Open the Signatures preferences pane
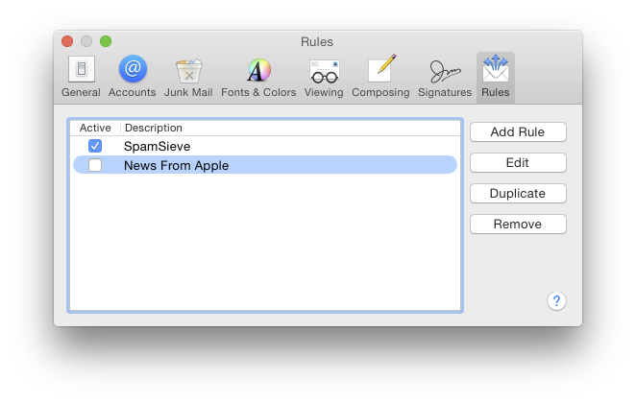The height and width of the screenshot is (403, 636). pyautogui.click(x=445, y=77)
